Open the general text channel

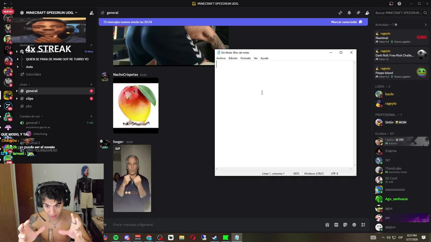pyautogui.click(x=56, y=91)
